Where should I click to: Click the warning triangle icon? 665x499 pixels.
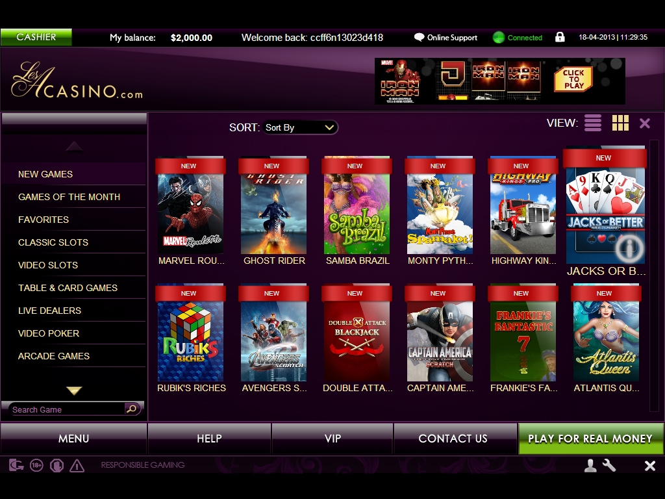pyautogui.click(x=77, y=465)
